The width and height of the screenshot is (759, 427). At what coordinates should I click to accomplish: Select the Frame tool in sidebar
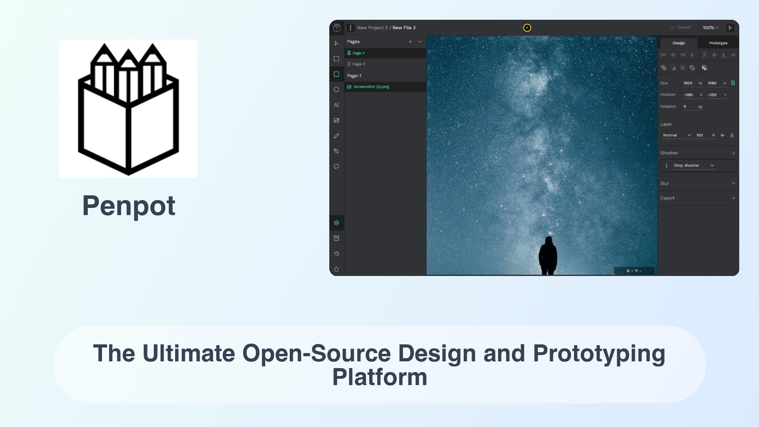click(336, 59)
